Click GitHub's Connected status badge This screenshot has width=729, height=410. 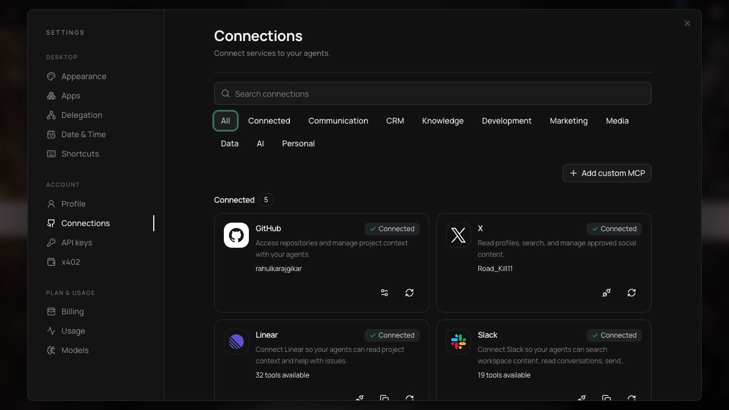coord(392,229)
